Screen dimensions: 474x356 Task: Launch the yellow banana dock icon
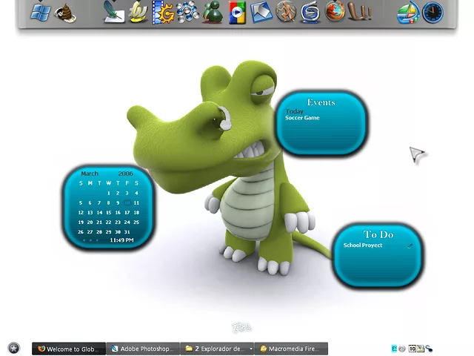138,13
